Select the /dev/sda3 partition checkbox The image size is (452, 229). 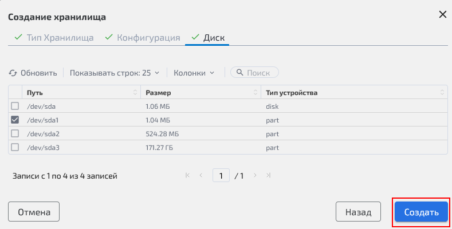click(15, 147)
